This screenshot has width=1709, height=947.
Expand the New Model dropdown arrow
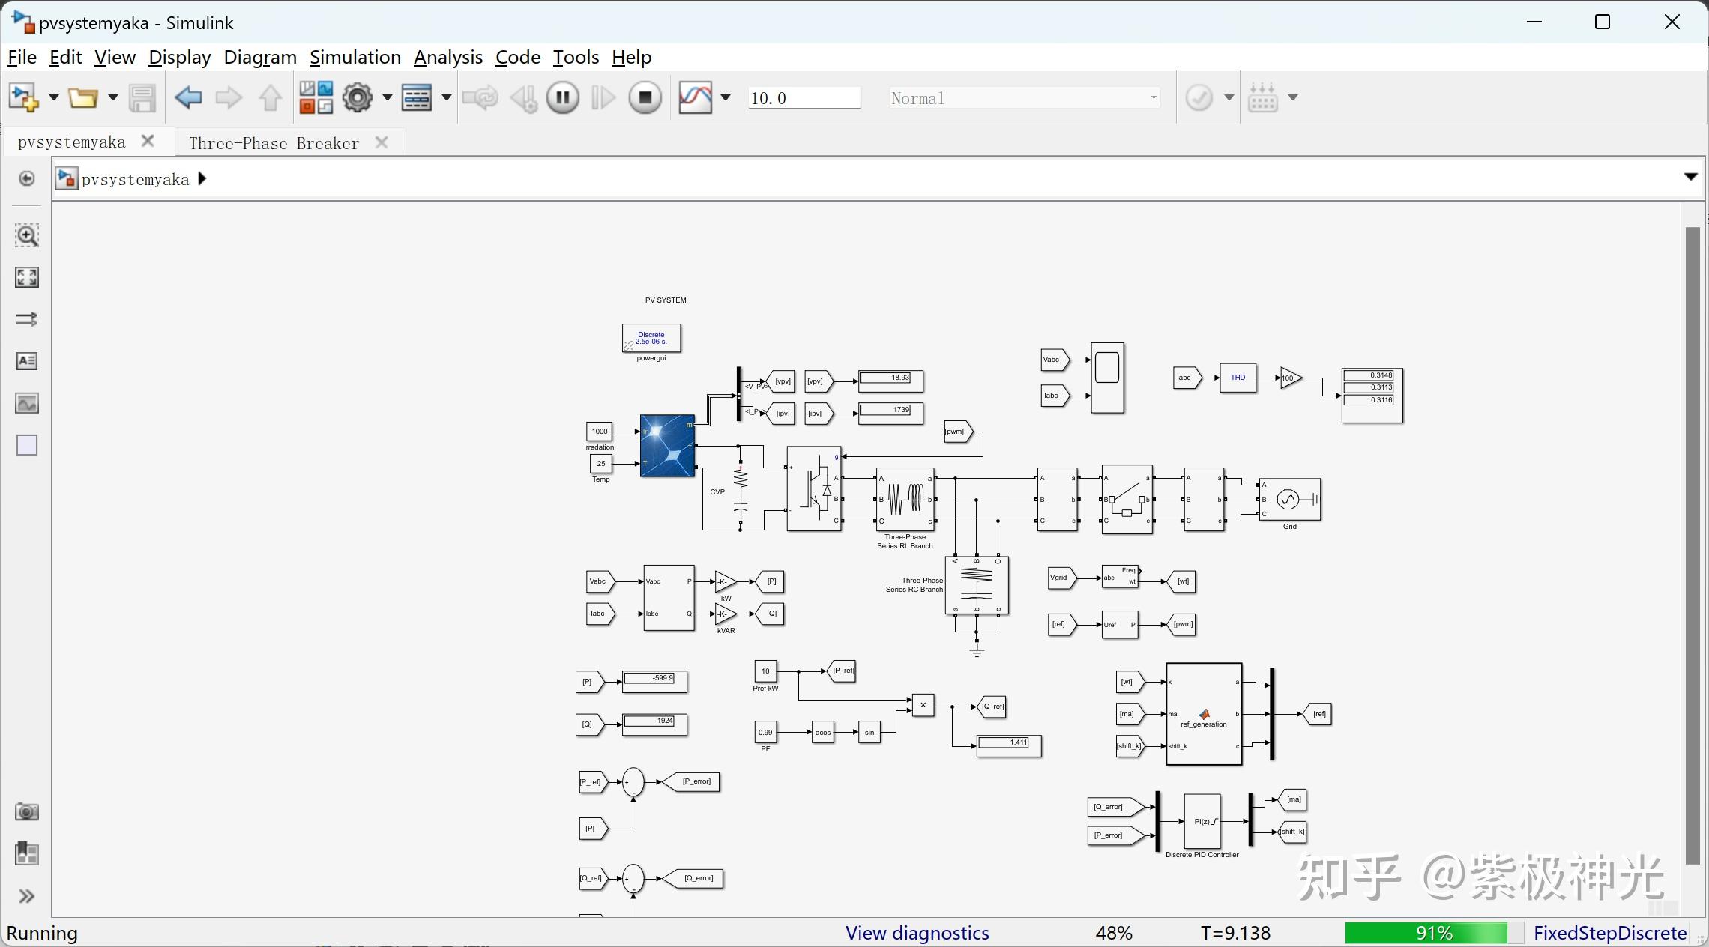pos(53,97)
